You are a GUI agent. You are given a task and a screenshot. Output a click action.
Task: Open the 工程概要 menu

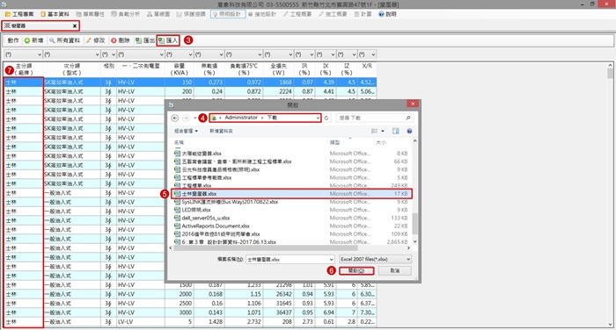coord(297,14)
